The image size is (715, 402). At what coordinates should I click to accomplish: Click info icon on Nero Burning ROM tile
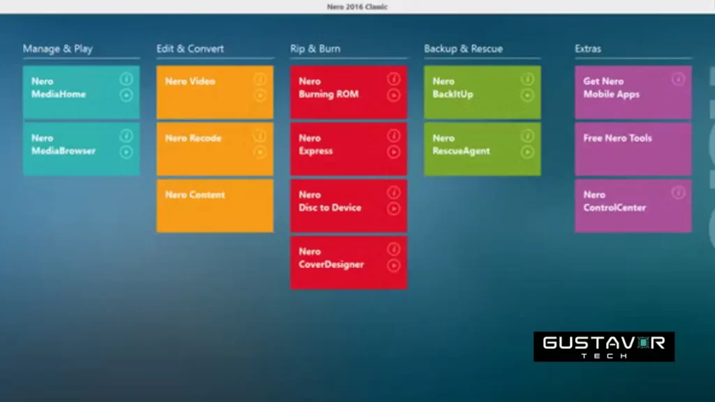(394, 79)
